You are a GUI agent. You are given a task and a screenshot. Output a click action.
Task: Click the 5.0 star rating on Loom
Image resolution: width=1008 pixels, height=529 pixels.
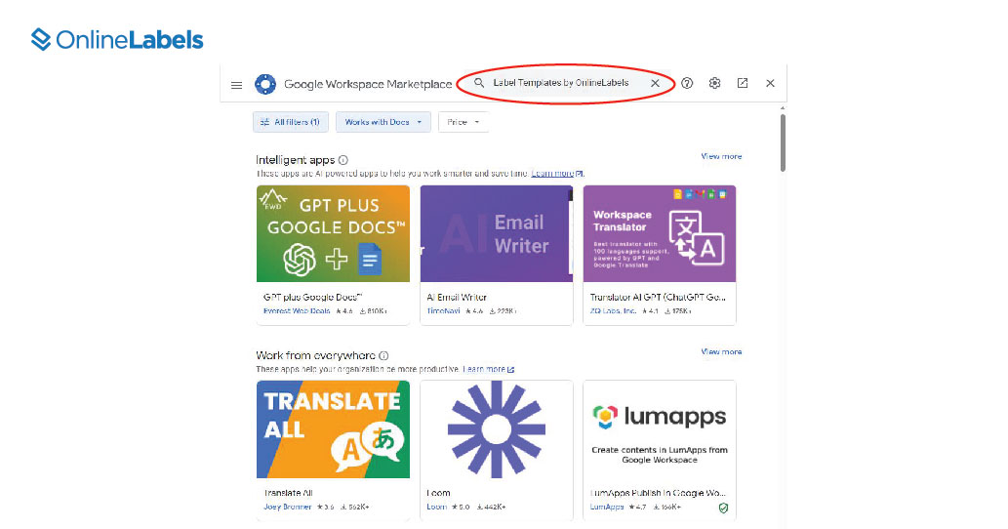click(462, 508)
